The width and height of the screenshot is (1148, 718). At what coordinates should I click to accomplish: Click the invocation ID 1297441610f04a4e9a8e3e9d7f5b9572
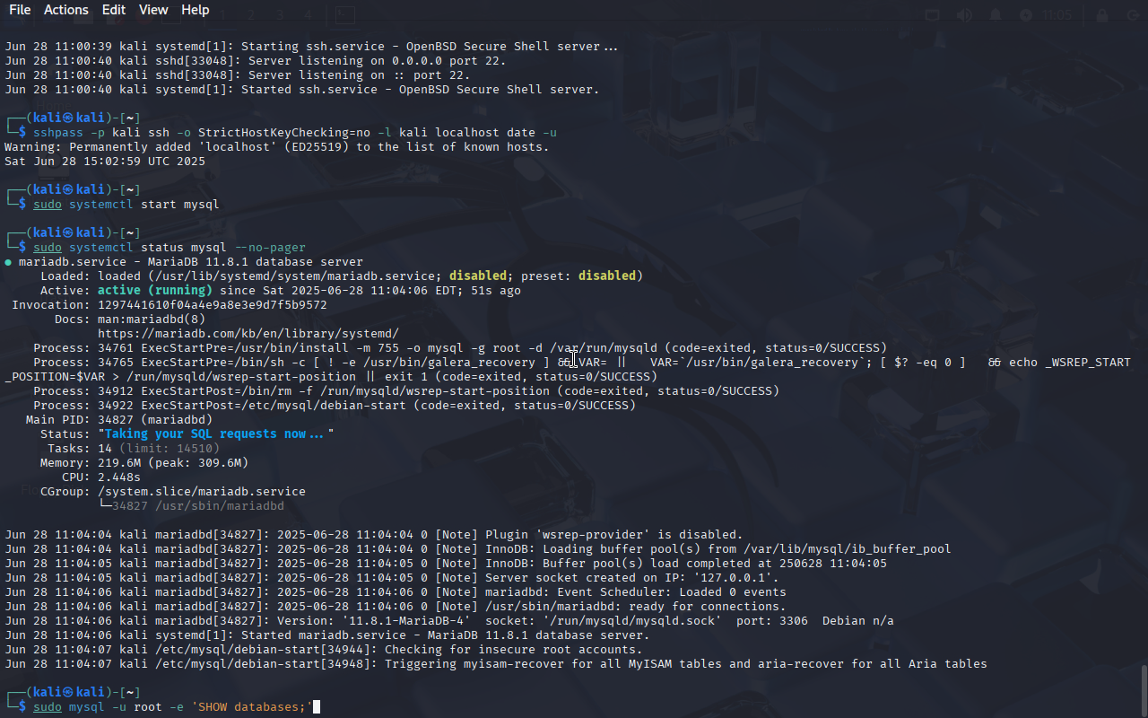tap(213, 305)
